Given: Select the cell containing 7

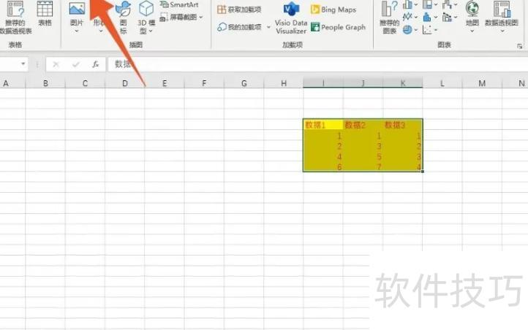Looking at the screenshot, I should pos(363,166).
